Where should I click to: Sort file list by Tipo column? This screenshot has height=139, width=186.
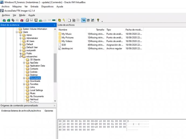coord(115,30)
